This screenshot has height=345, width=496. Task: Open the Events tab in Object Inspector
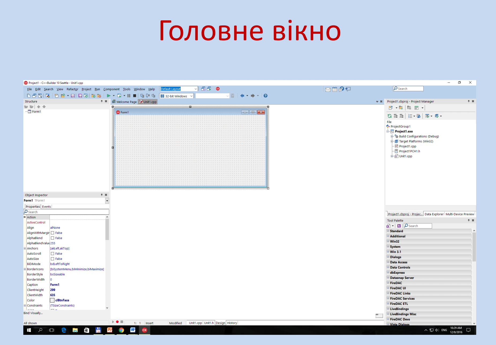46,207
